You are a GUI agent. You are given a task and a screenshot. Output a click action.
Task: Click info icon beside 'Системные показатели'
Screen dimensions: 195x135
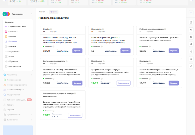tap(67, 61)
